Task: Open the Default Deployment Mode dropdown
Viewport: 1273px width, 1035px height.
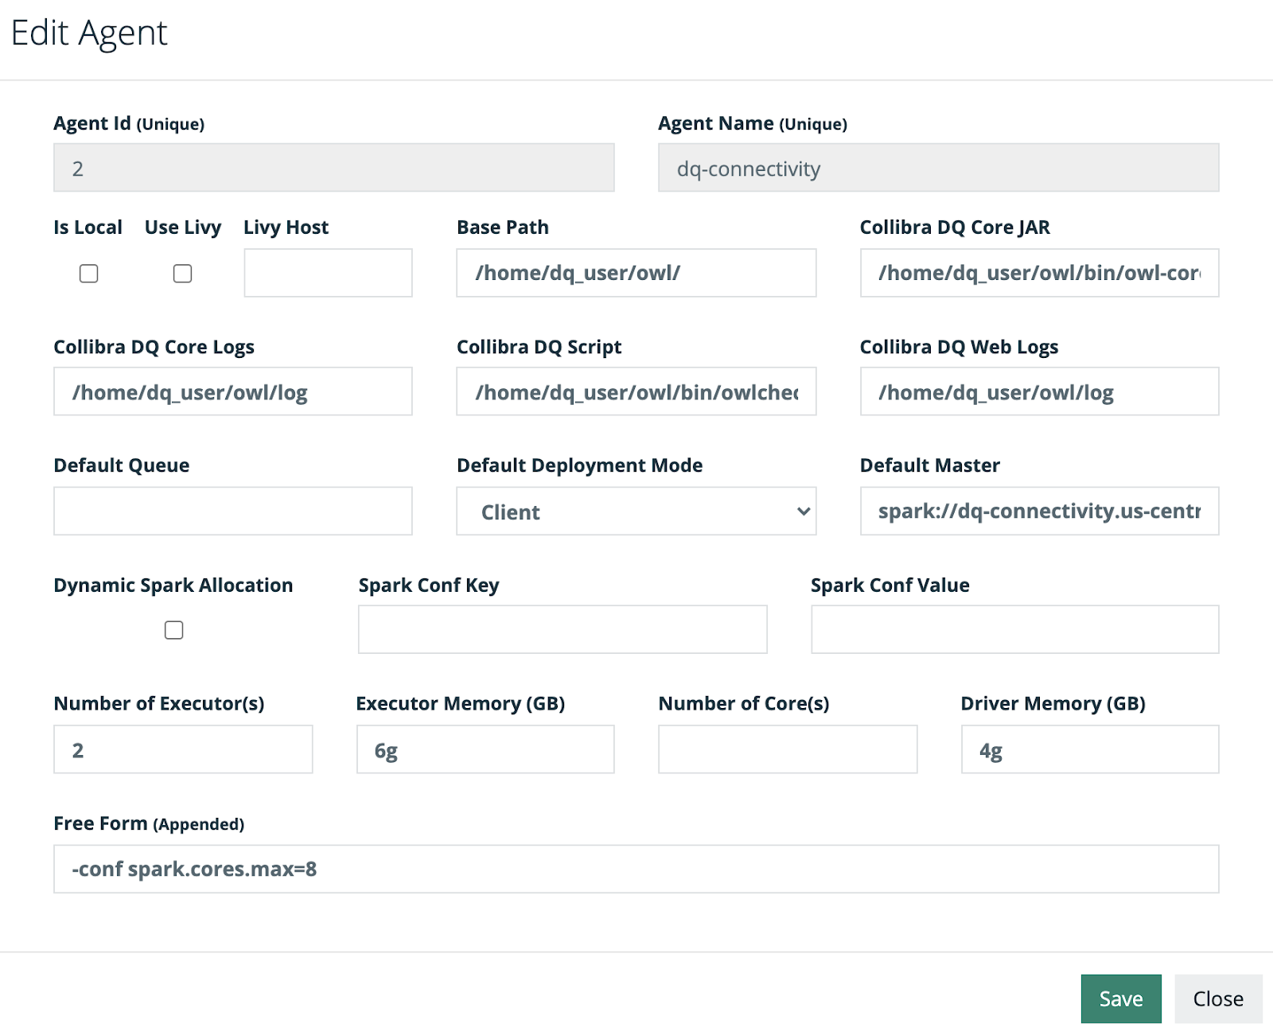Action: [x=636, y=512]
